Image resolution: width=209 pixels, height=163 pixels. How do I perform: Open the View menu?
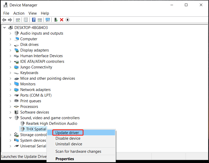(x=32, y=13)
